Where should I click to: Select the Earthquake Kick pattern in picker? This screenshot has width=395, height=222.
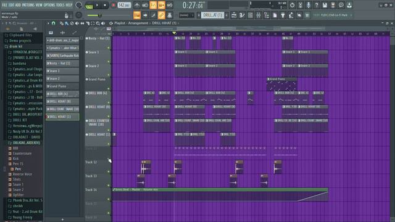point(62,55)
